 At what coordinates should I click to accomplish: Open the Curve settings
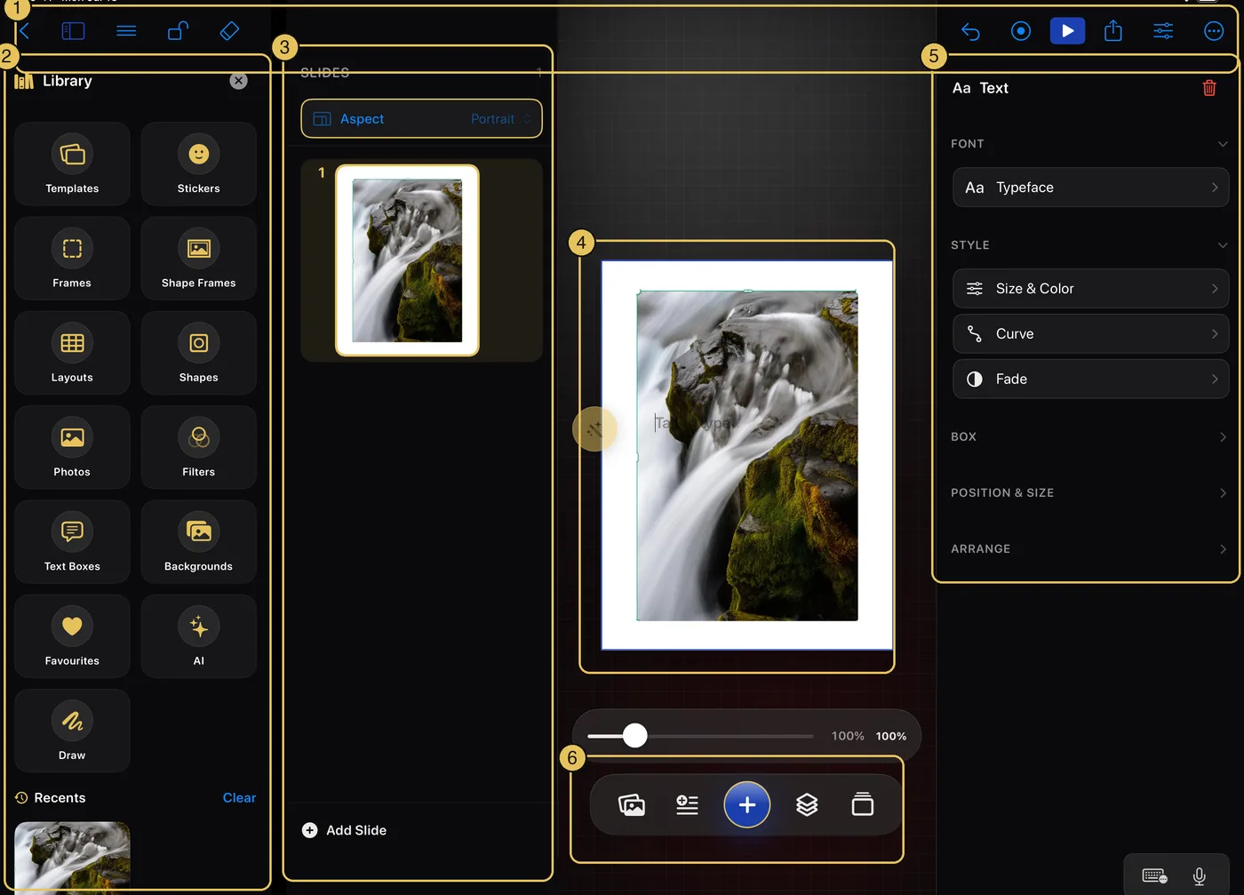point(1091,334)
